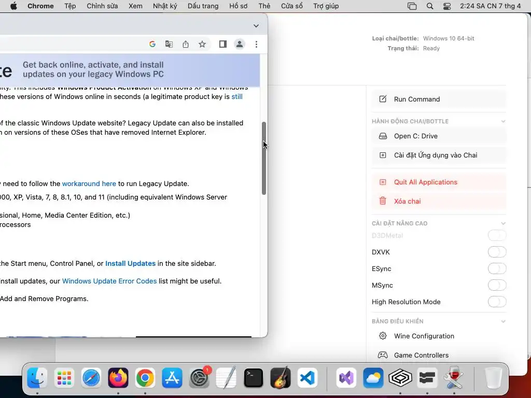Open System Settings from the Dock
531x398 pixels.
coord(199,378)
